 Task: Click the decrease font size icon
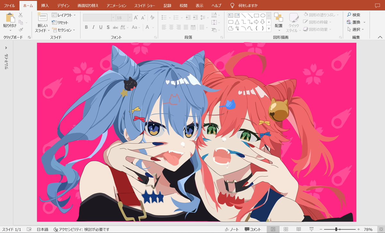[143, 18]
